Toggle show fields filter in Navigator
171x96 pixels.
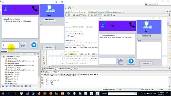(7, 86)
